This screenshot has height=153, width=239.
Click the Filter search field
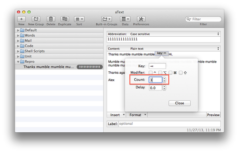click(x=203, y=19)
